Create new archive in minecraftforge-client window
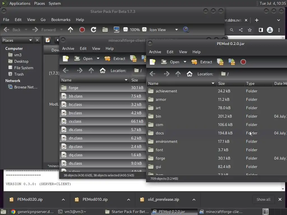 (66, 59)
